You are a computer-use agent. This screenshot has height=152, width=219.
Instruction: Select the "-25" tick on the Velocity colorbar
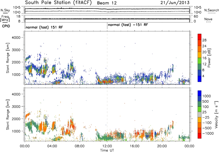pos(206,117)
